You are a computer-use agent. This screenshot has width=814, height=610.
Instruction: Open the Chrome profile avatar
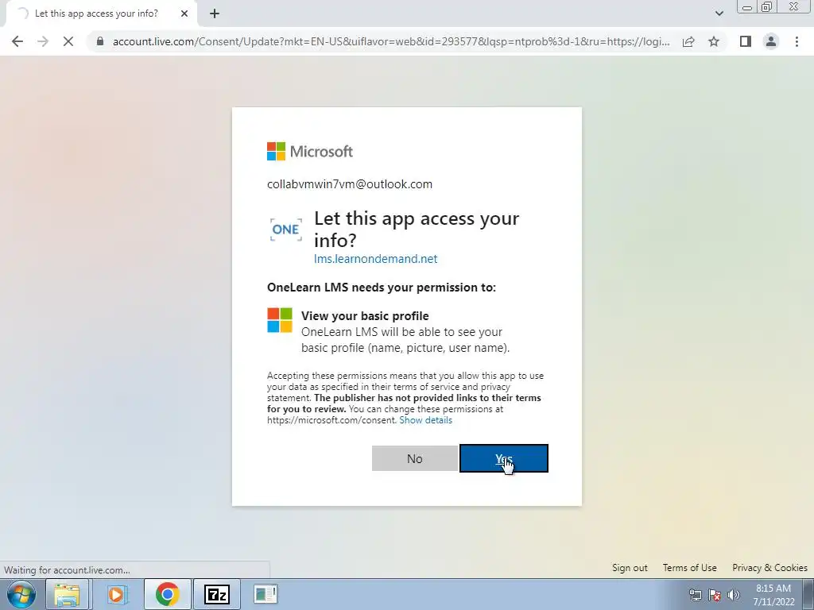[x=771, y=41]
